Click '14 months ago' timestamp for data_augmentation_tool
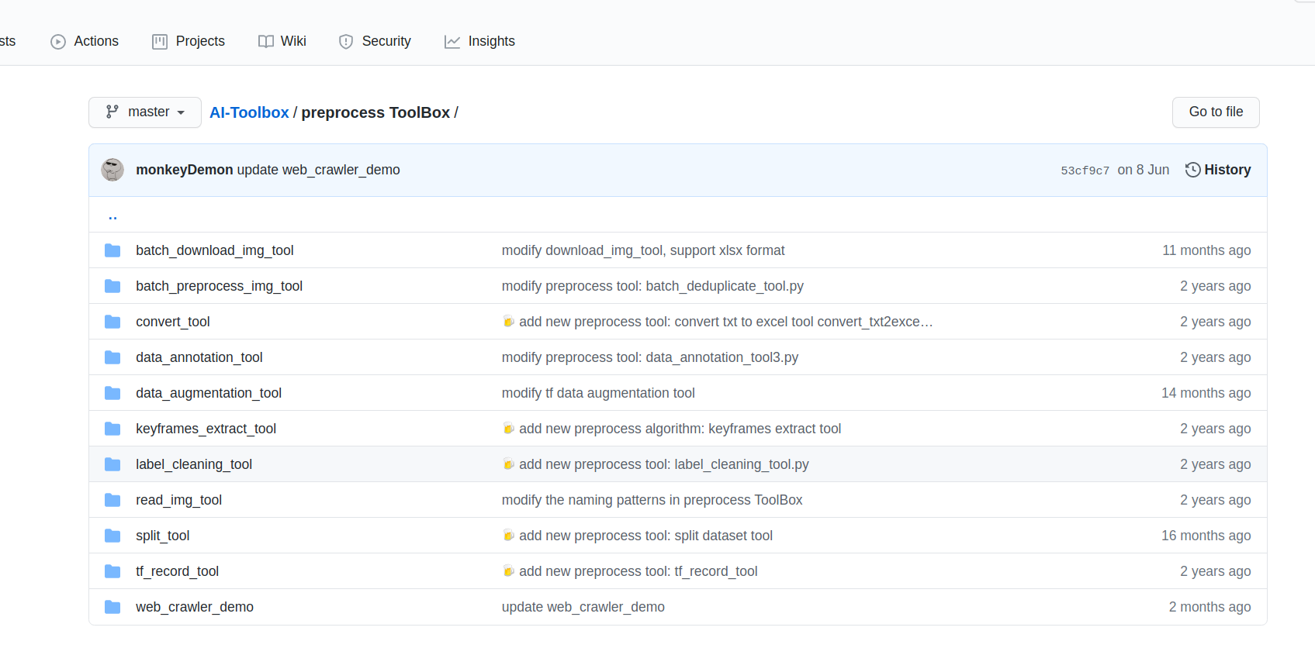Screen dimensions: 1315x648 [1206, 393]
